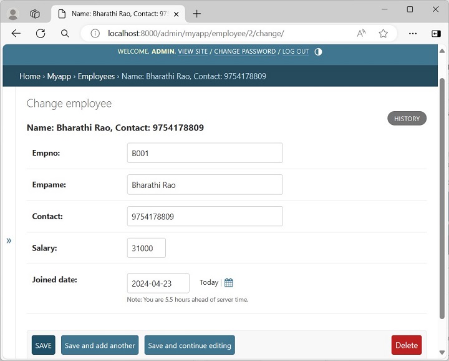Click the Empame input field
The width and height of the screenshot is (449, 361).
(205, 185)
